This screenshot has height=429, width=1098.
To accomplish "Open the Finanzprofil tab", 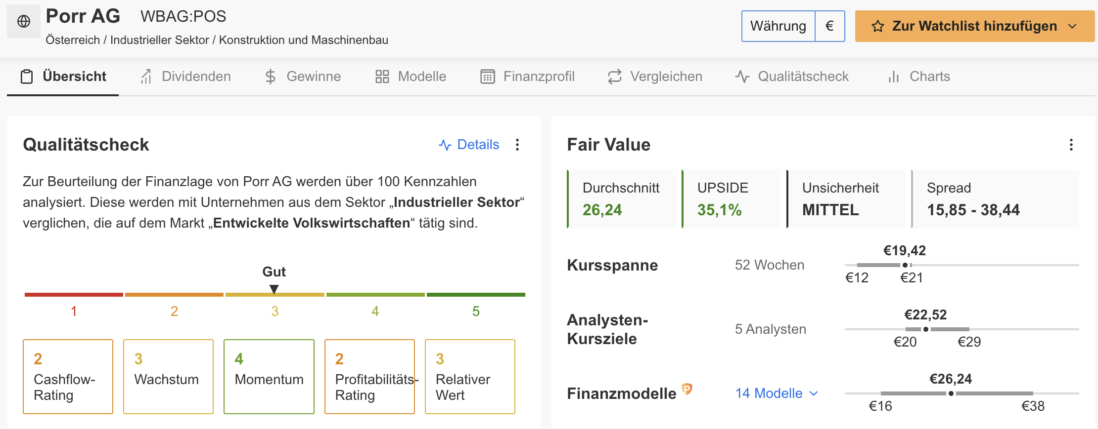I will point(527,77).
